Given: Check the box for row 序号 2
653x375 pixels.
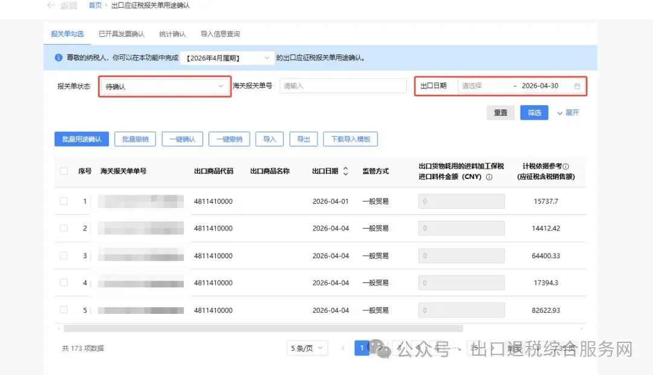Looking at the screenshot, I should [63, 228].
